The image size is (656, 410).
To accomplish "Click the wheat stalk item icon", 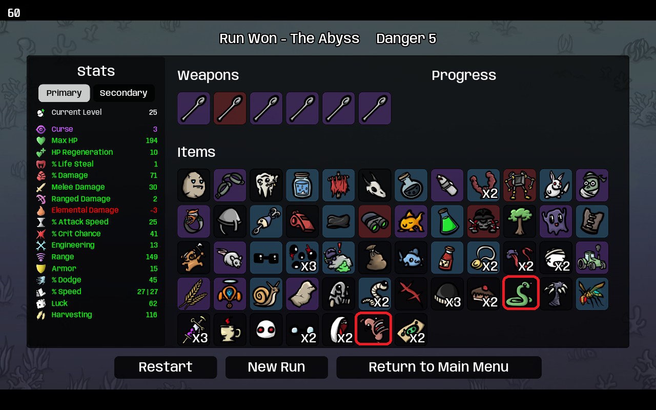I will (x=194, y=294).
